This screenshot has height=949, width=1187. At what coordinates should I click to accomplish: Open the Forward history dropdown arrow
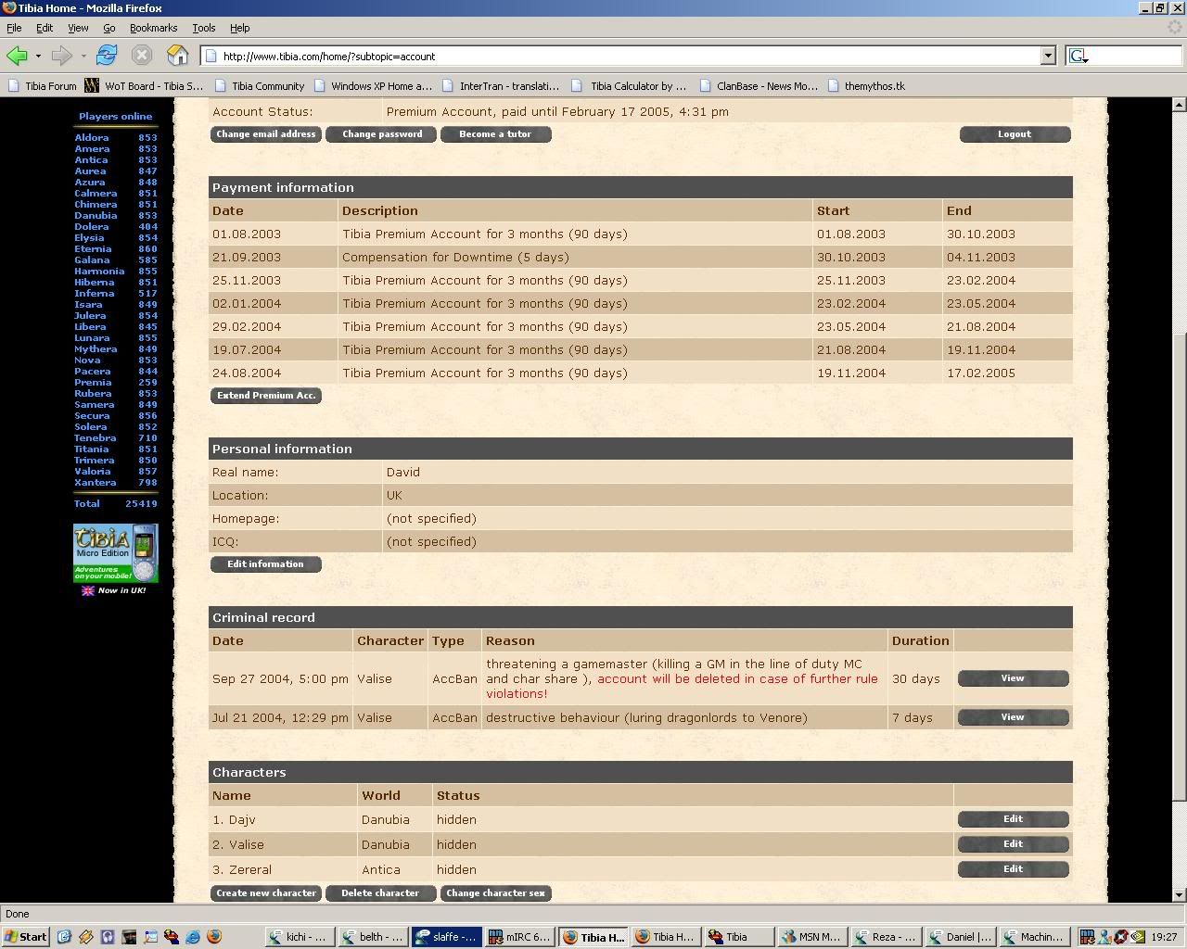click(83, 57)
